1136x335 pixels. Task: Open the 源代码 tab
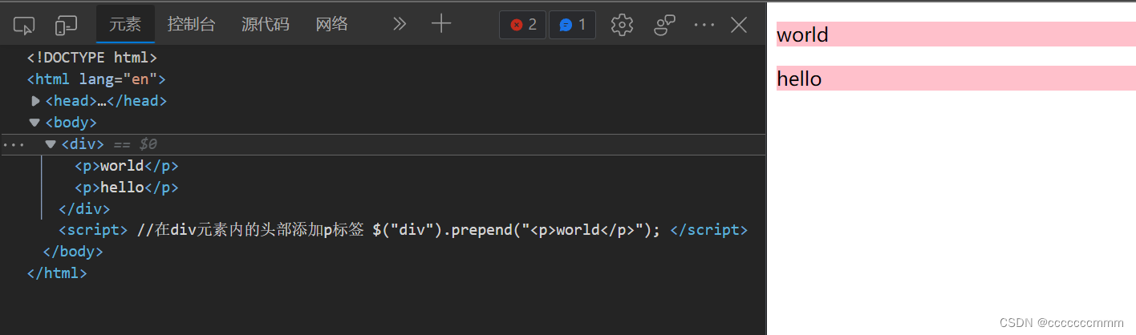pyautogui.click(x=265, y=24)
